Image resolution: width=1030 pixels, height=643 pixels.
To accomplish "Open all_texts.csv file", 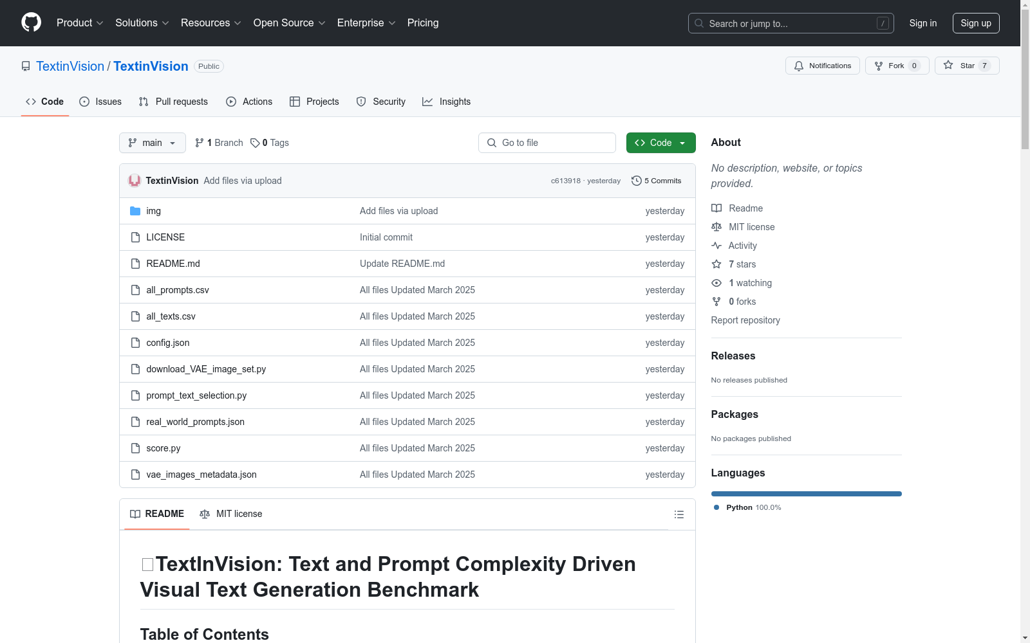I will [171, 316].
